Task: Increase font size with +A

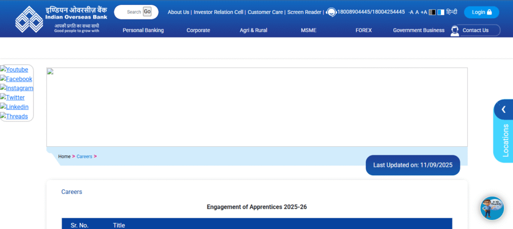Action: click(x=424, y=12)
